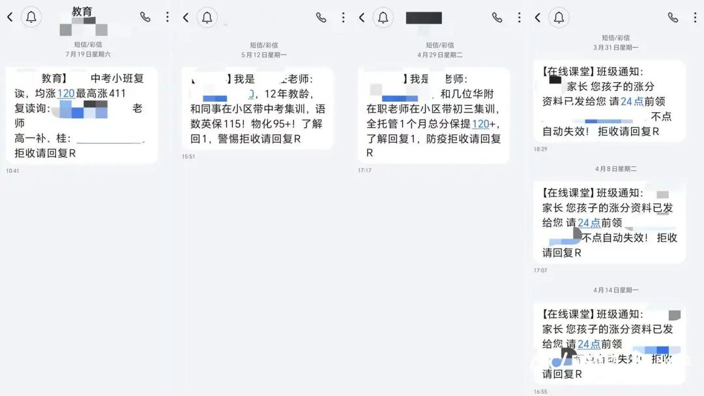Tap 24点 link in 3月31日 message
Viewport: 704px width, 396px height.
coord(632,102)
